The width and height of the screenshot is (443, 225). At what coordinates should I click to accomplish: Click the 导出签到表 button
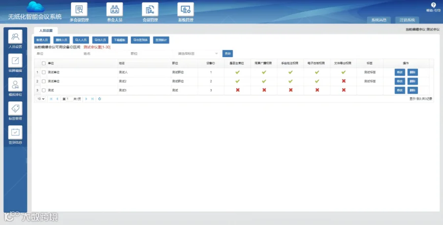tap(140, 40)
